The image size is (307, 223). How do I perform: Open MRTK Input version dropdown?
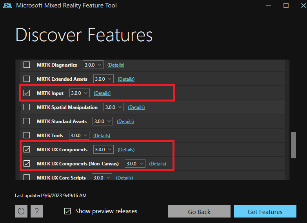[x=80, y=93]
